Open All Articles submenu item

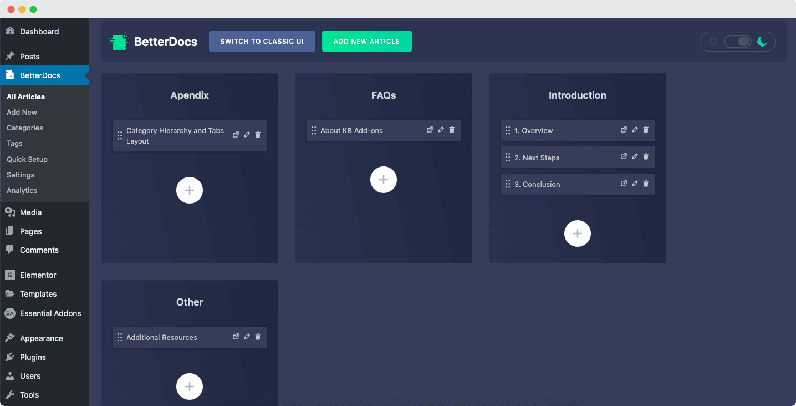click(26, 97)
